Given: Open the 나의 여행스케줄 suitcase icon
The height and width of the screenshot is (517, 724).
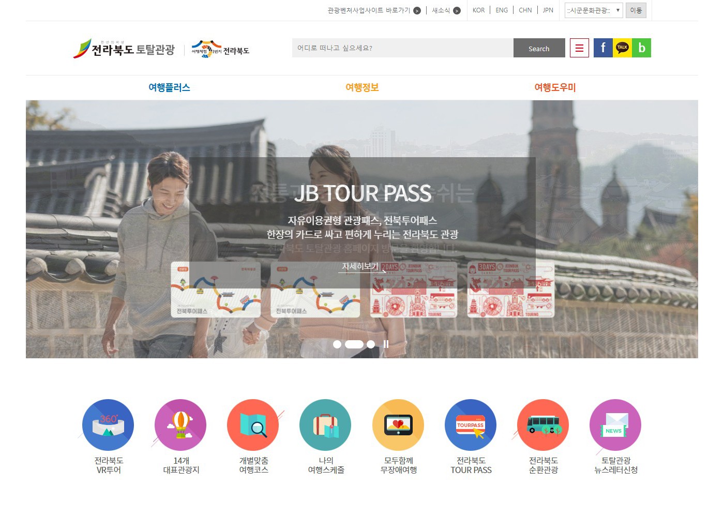Looking at the screenshot, I should click(x=325, y=425).
